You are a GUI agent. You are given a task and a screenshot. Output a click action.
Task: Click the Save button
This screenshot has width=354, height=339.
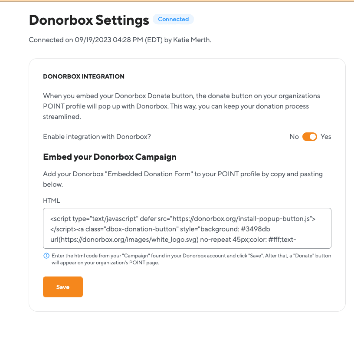[x=62, y=287]
